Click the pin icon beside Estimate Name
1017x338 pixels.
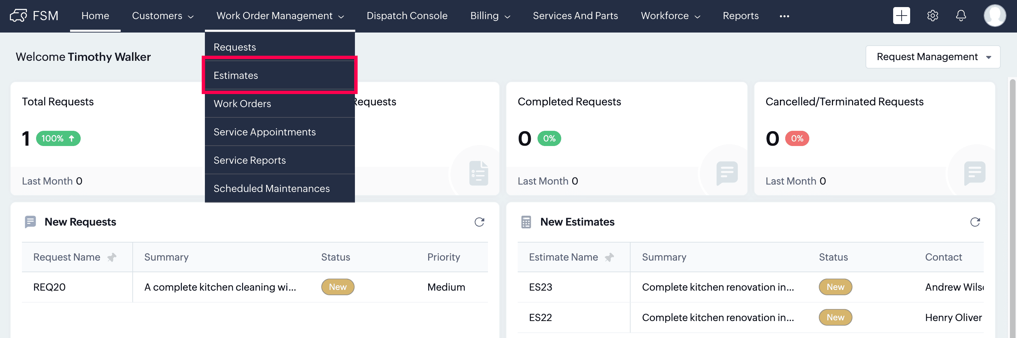click(x=609, y=257)
